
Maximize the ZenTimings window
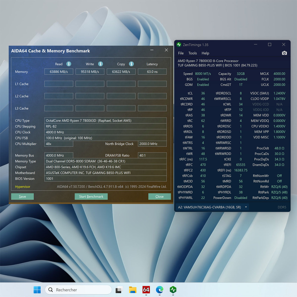269,44
